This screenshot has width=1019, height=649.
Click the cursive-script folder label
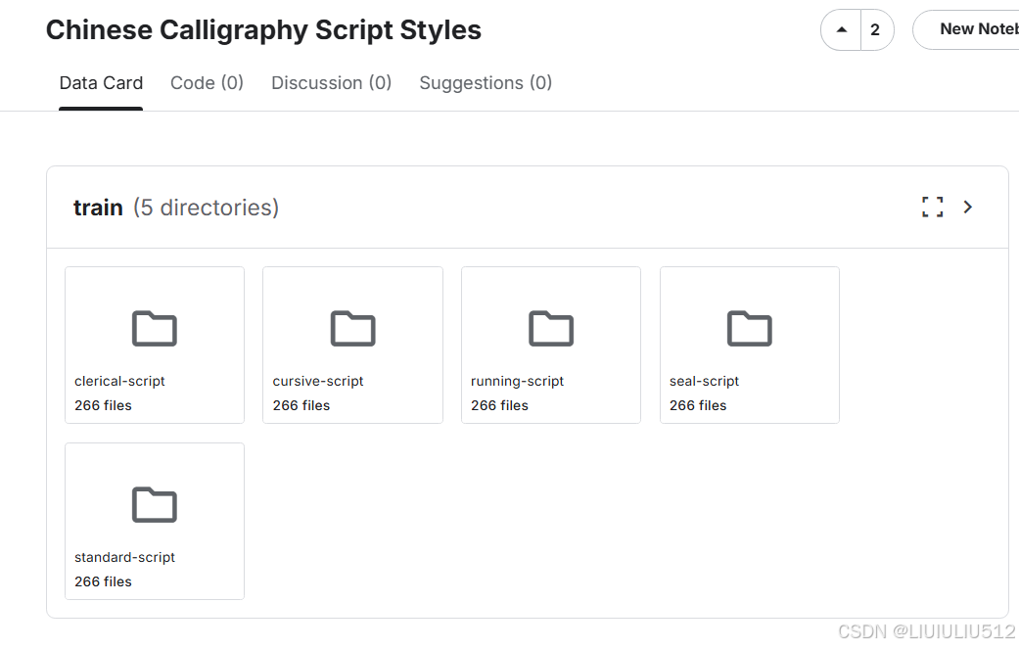(318, 381)
